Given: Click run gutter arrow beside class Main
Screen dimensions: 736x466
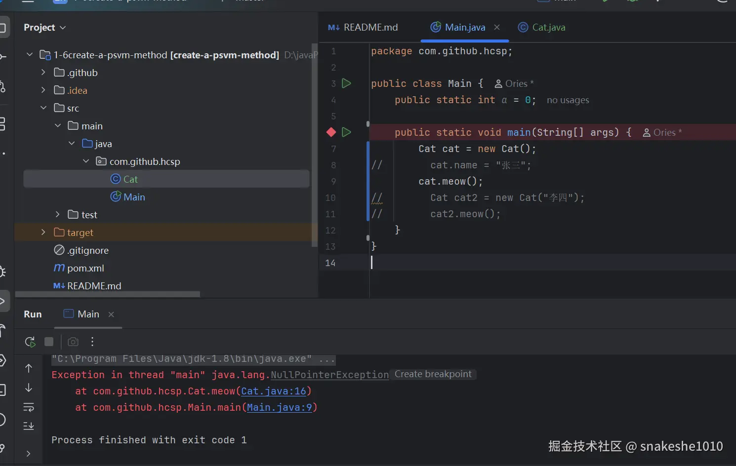Looking at the screenshot, I should 347,83.
